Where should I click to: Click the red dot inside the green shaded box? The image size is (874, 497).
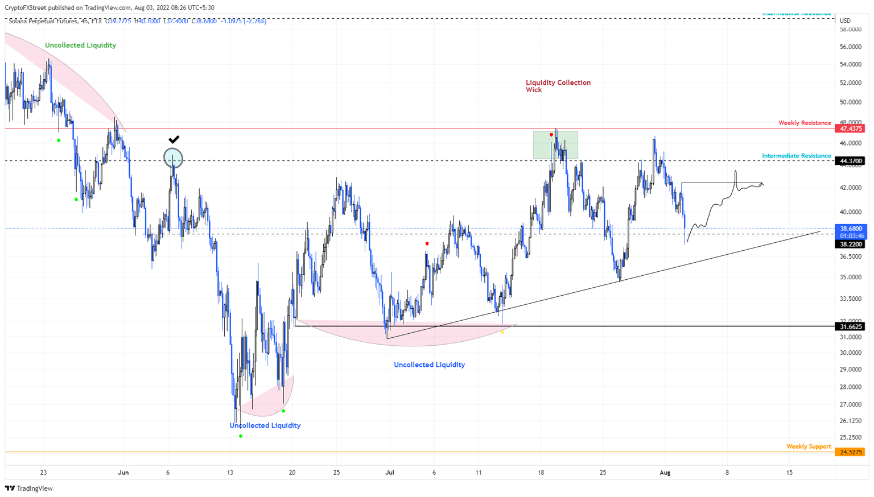(x=551, y=134)
